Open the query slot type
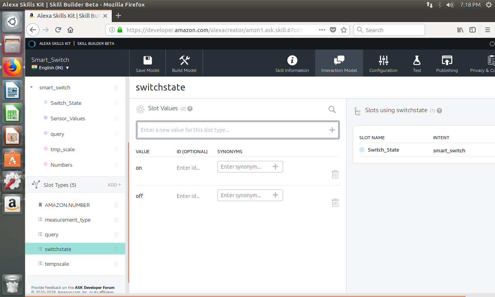The height and width of the screenshot is (297, 495). pos(51,234)
